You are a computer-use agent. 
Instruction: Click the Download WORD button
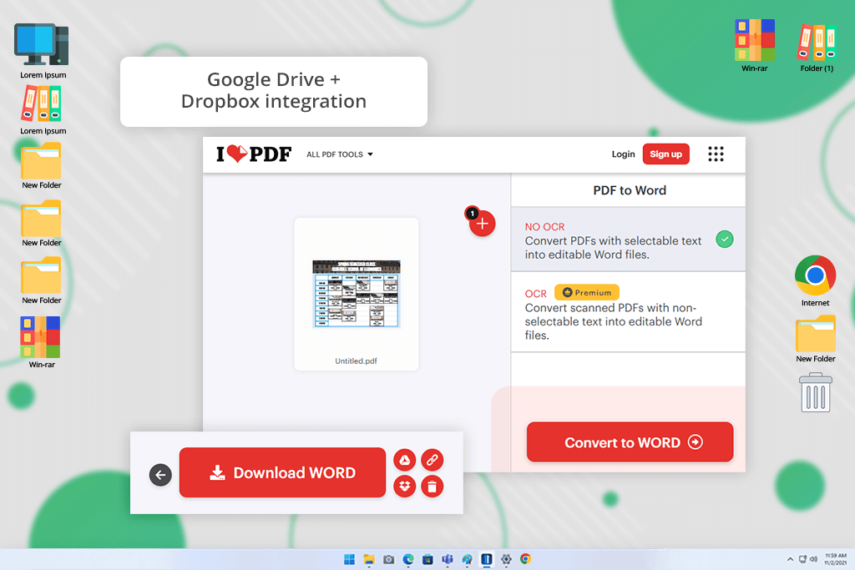click(282, 472)
